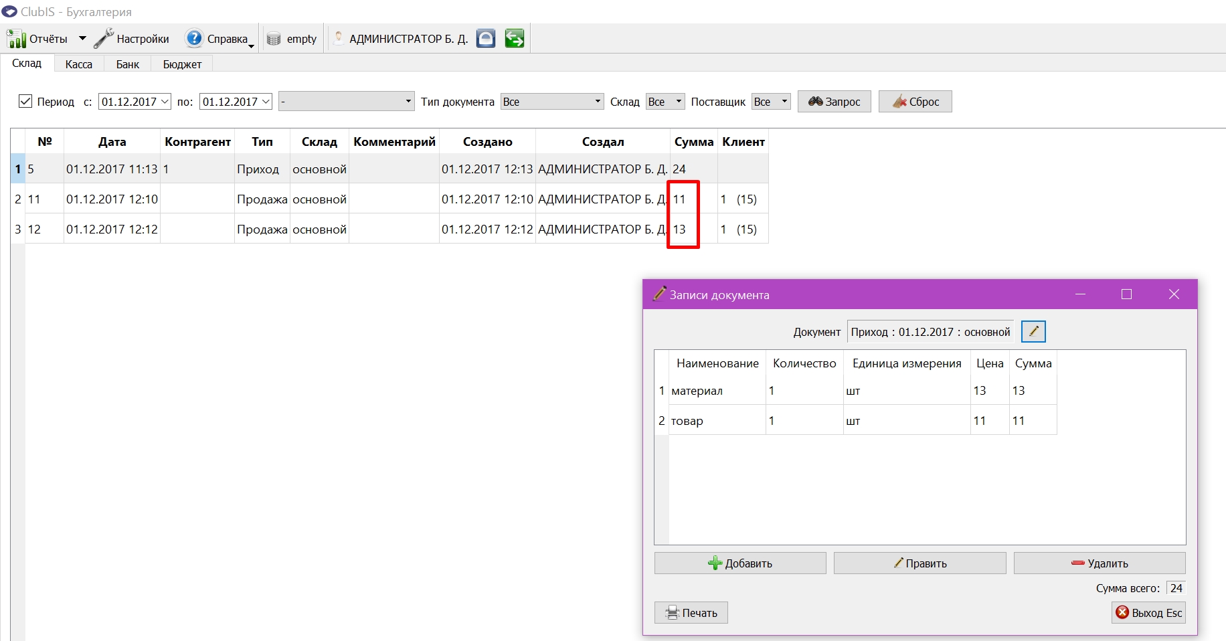The image size is (1226, 641).
Task: Switch to the Касса tab
Action: (x=79, y=64)
